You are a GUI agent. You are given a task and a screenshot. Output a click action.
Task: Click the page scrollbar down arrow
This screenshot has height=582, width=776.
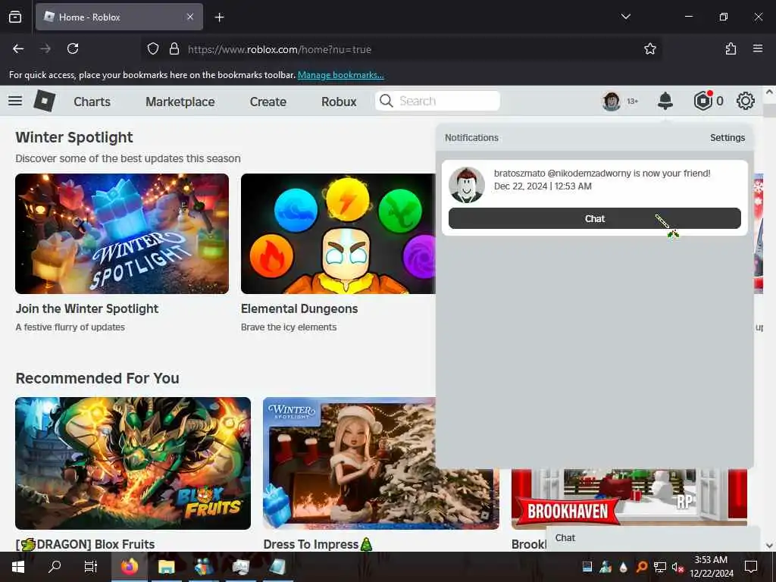point(769,546)
